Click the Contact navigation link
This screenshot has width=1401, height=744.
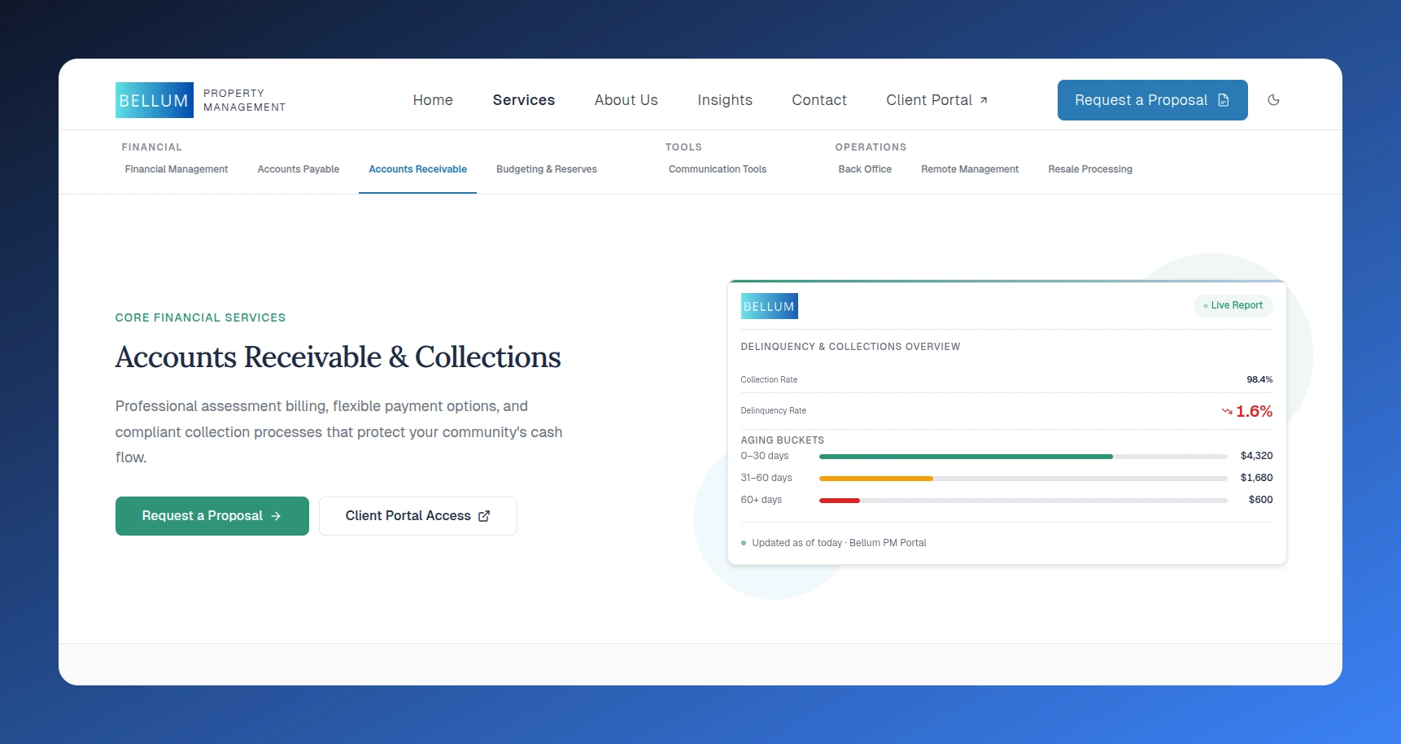(818, 100)
